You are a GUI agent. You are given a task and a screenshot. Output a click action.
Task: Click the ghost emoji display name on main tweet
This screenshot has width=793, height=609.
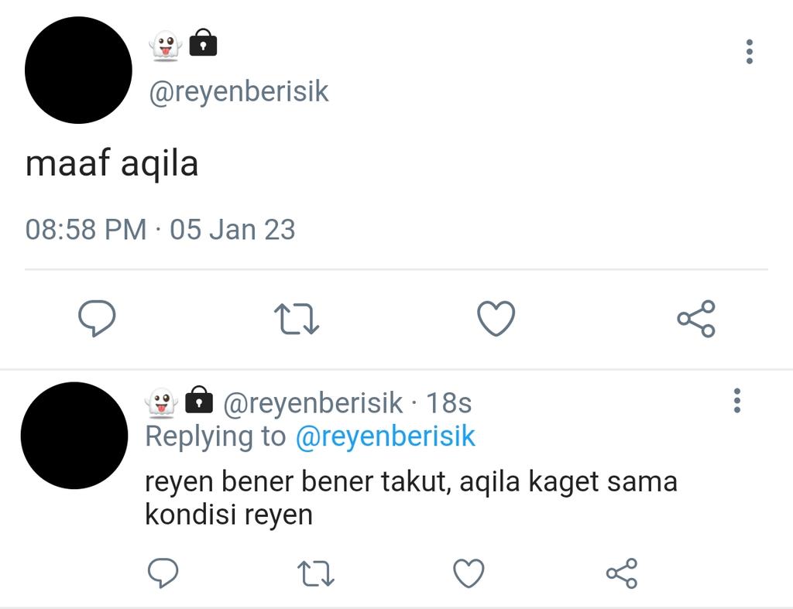pyautogui.click(x=166, y=46)
